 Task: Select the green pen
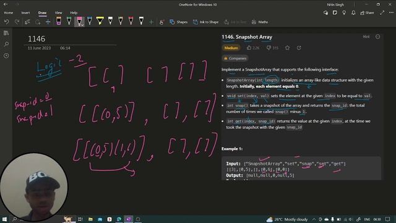click(x=69, y=21)
